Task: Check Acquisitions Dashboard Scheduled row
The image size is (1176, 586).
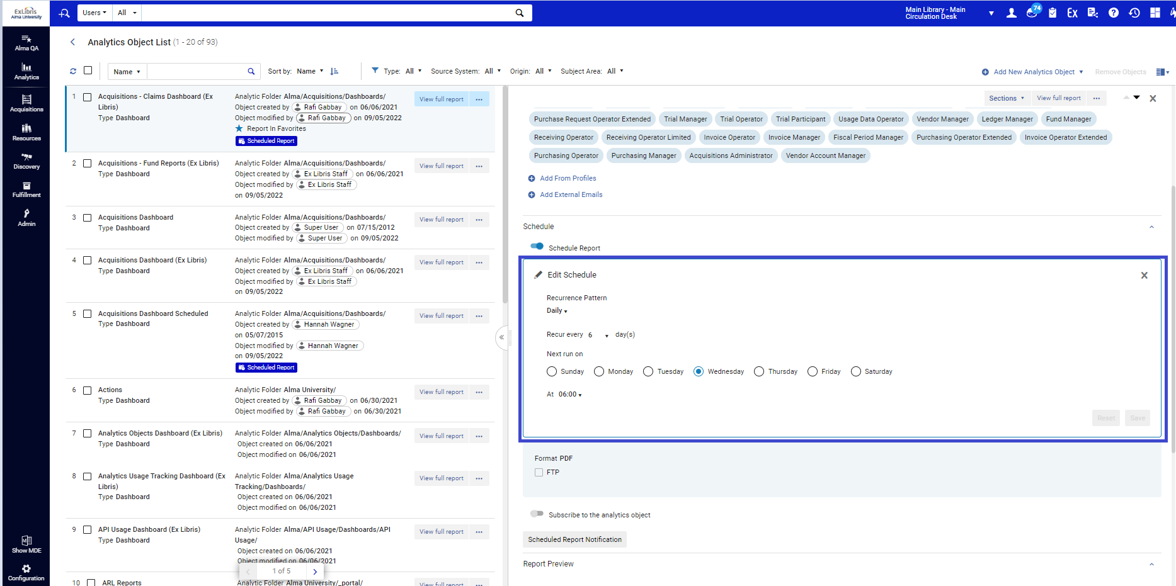Action: click(88, 313)
